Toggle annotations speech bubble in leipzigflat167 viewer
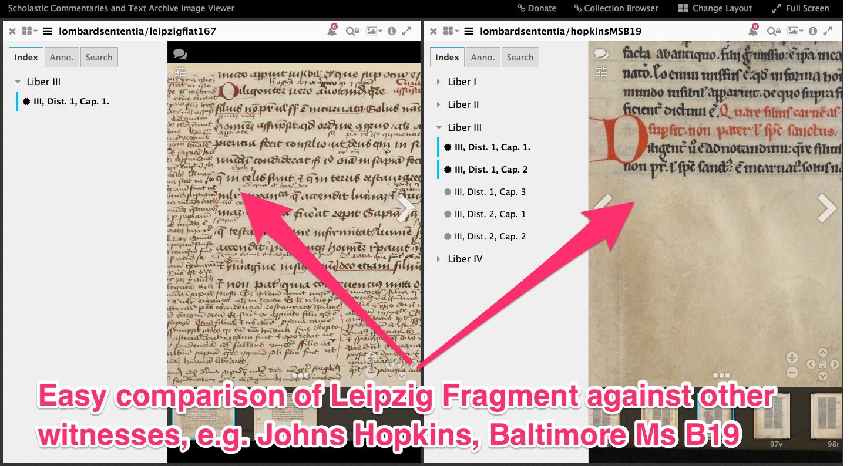Screen dimensions: 867x466 pos(180,54)
